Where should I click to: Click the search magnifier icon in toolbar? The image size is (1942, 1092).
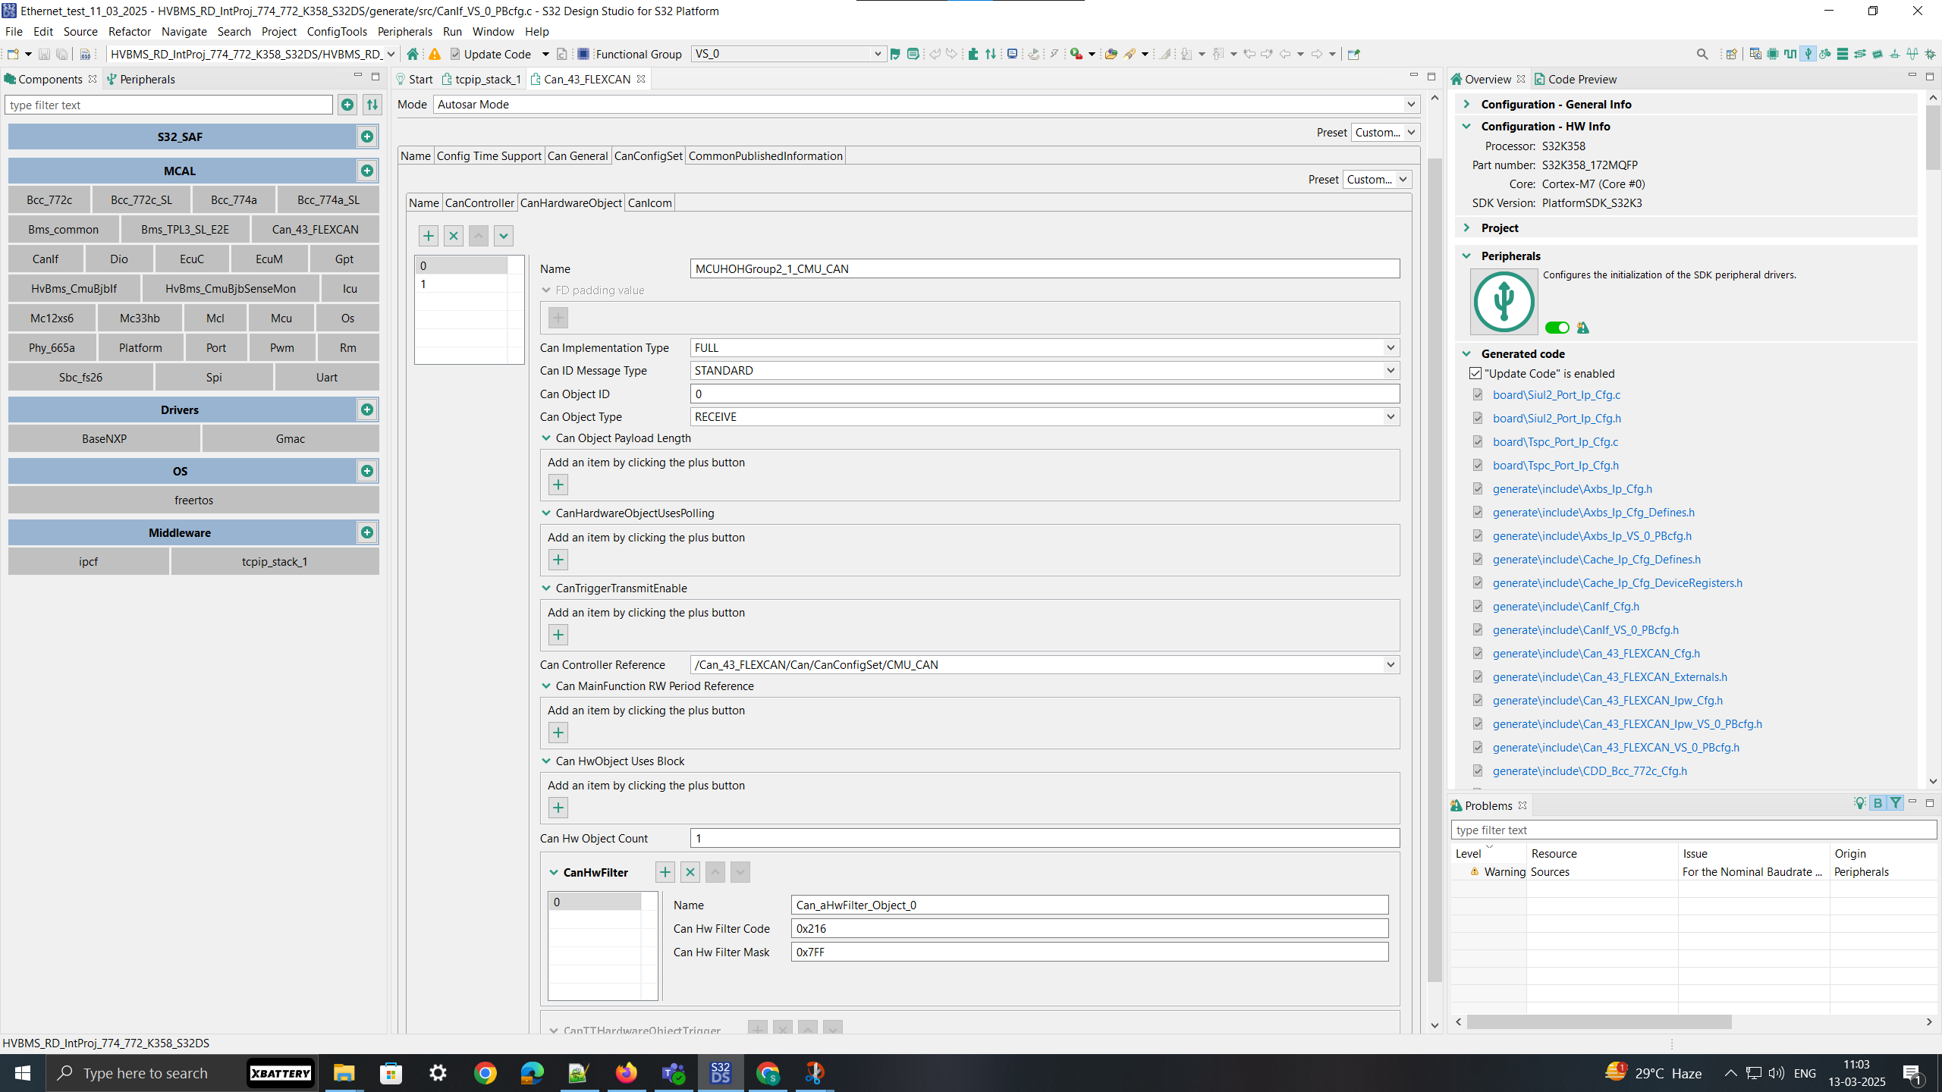point(1702,54)
